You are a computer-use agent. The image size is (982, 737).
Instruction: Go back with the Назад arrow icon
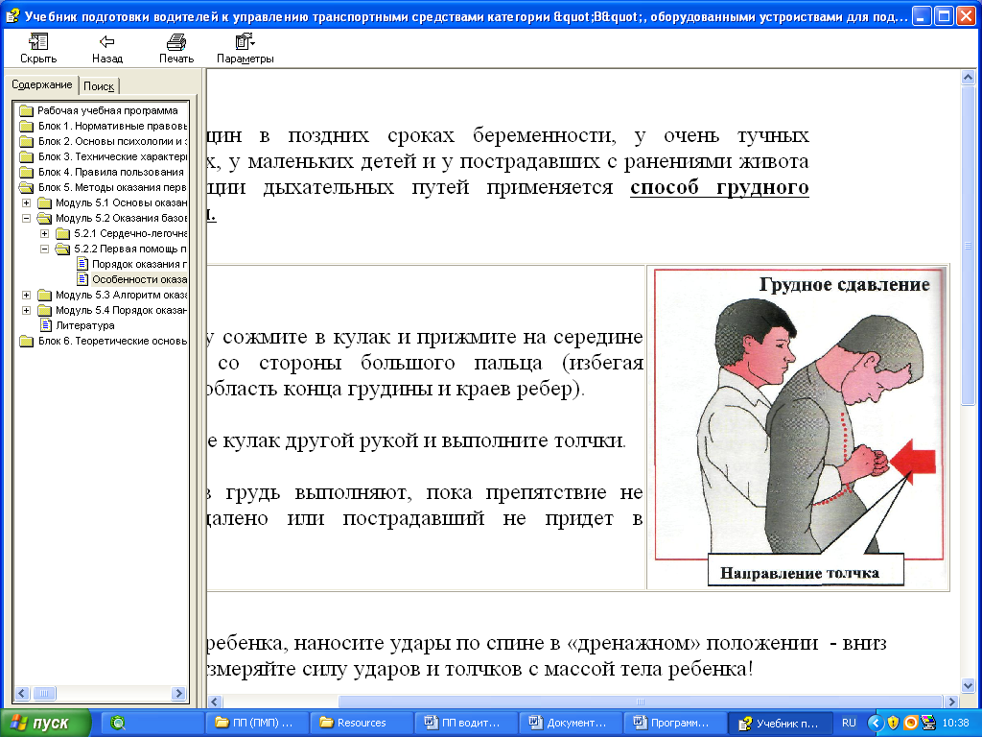107,42
